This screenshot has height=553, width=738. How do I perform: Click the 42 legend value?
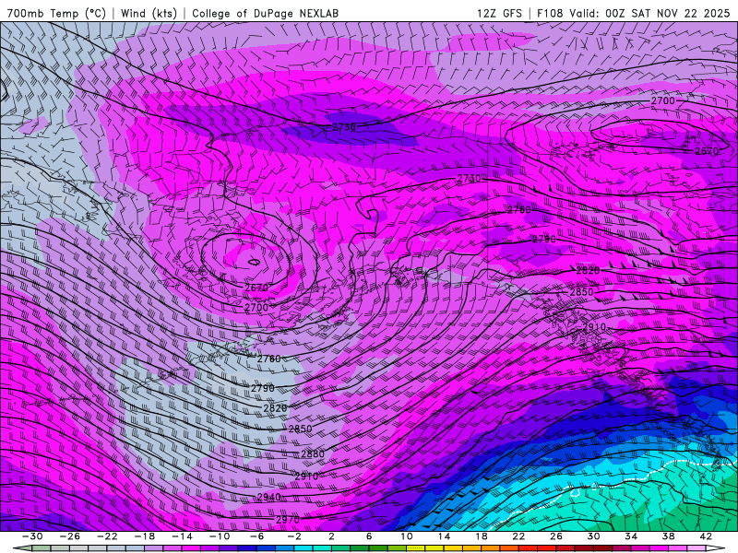point(706,536)
